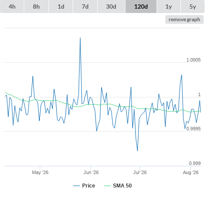Switch to the 4h time range
This screenshot has height=197, width=205.
click(x=12, y=6)
